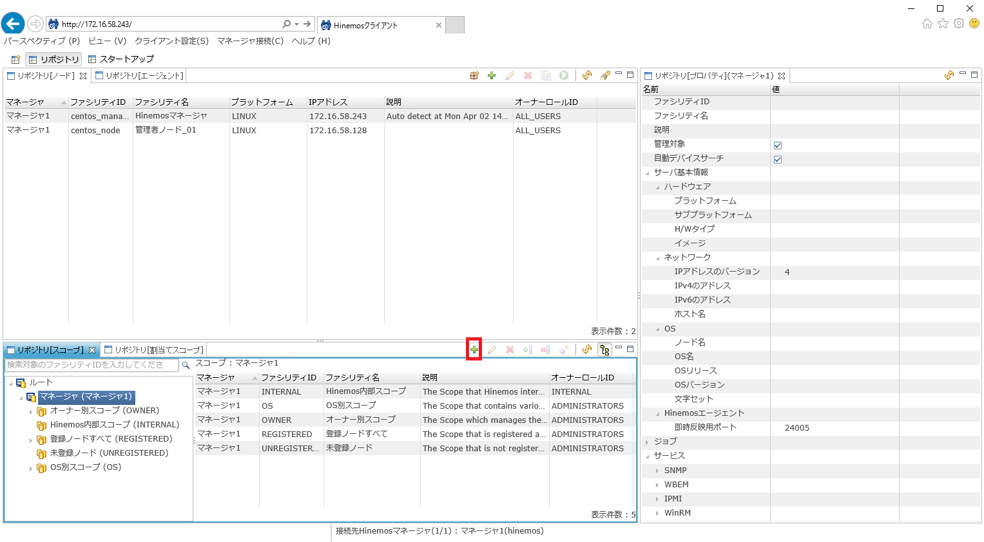Open the browser favorites star icon
The image size is (984, 542).
pos(943,24)
